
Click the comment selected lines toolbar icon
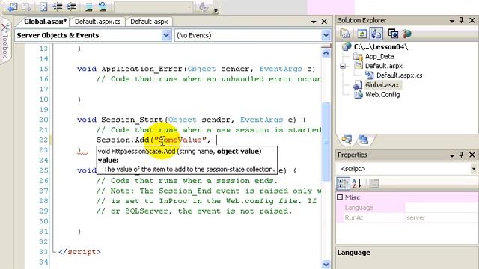click(x=88, y=7)
